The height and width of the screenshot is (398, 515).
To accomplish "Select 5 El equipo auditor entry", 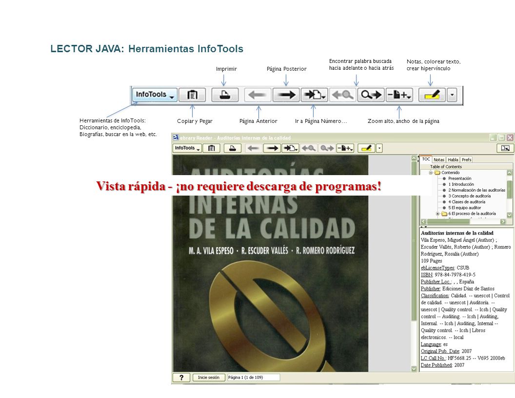I will (464, 208).
